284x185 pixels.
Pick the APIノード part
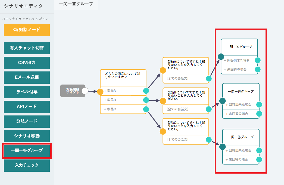click(27, 107)
